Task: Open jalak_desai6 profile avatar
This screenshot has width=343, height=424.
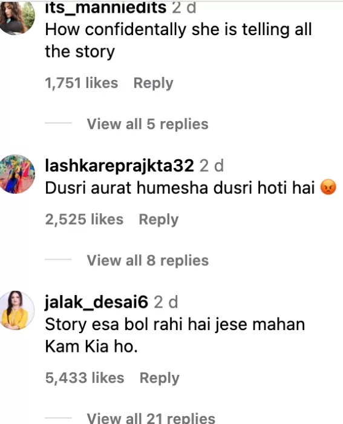Action: [x=17, y=310]
